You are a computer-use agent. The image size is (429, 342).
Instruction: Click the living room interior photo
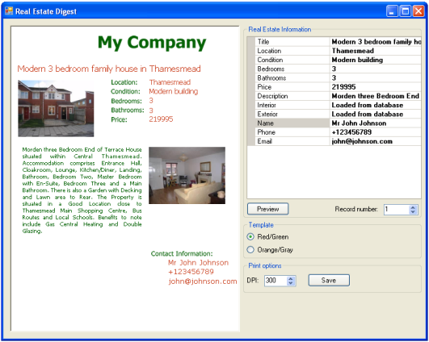click(187, 175)
